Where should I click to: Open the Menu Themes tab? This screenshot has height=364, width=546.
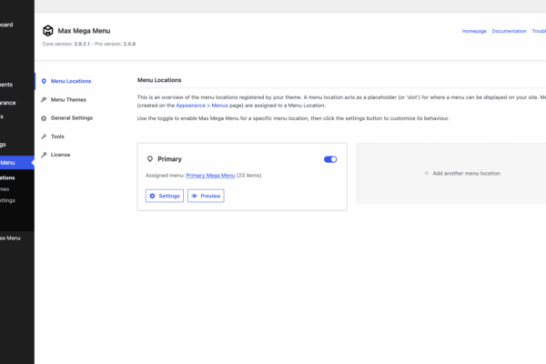point(68,99)
